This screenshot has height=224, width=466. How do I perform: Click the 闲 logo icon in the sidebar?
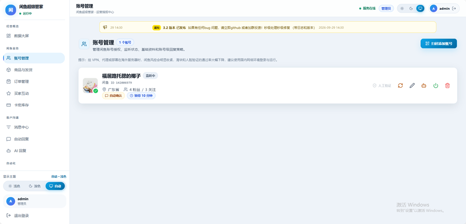point(11,10)
